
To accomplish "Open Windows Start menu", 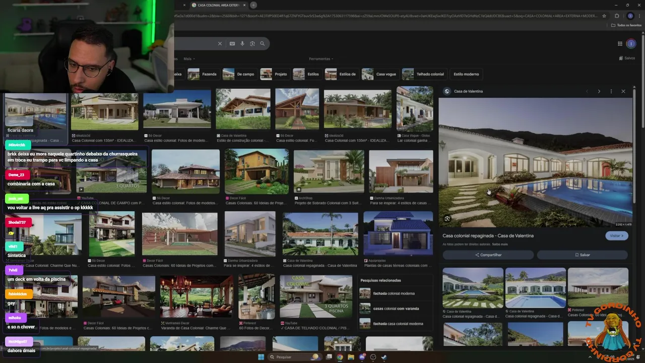I will 261,357.
